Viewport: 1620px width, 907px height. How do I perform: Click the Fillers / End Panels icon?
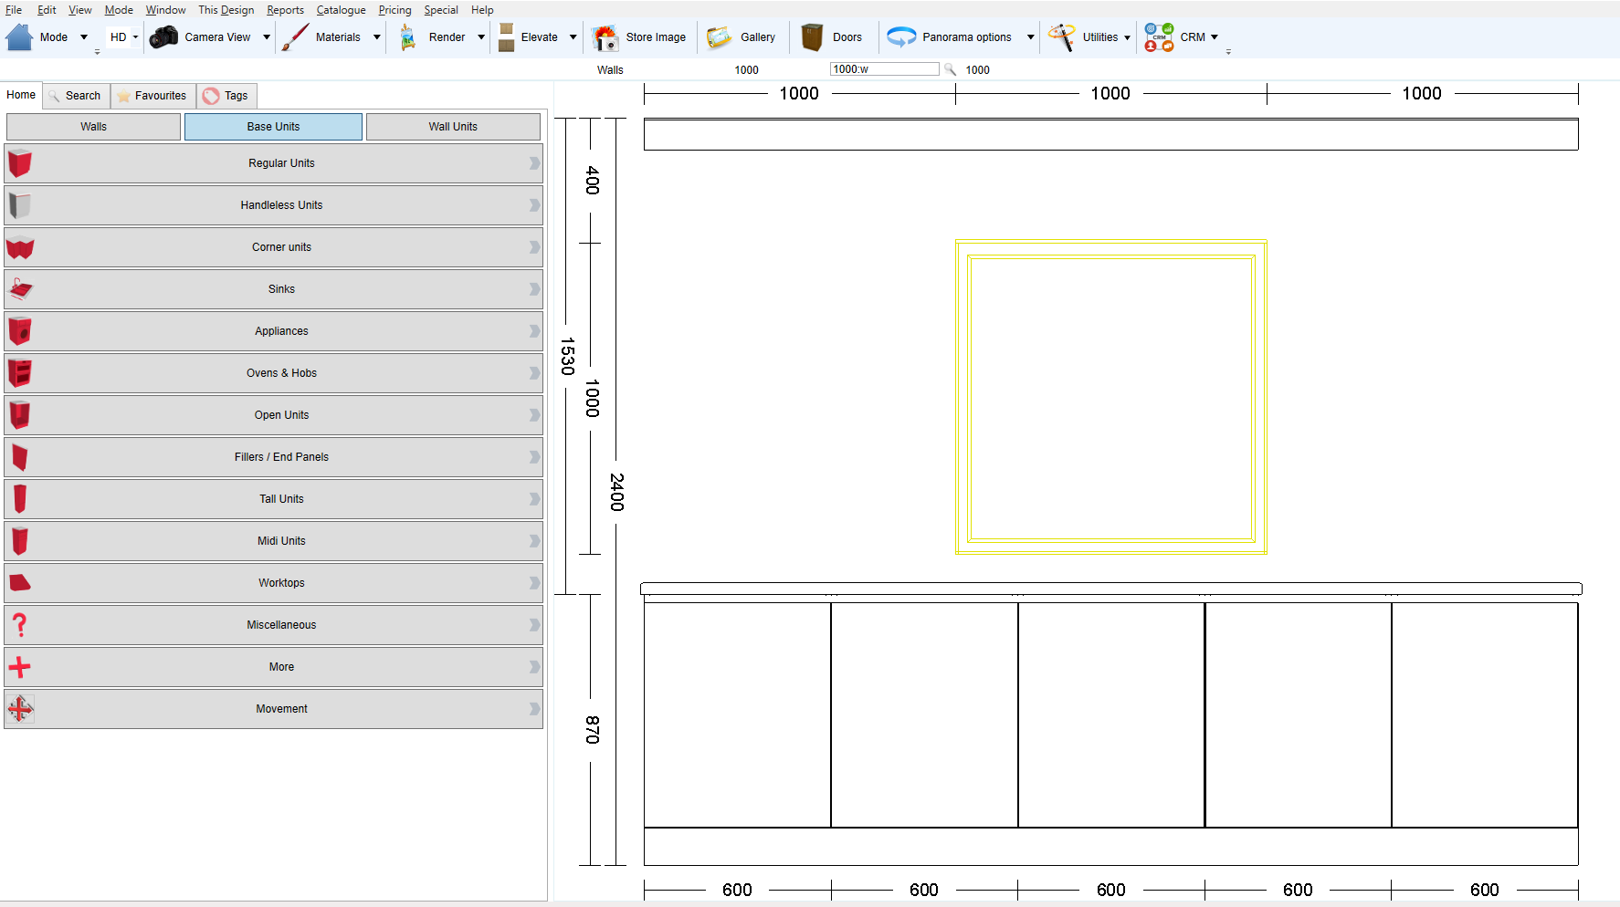[20, 457]
